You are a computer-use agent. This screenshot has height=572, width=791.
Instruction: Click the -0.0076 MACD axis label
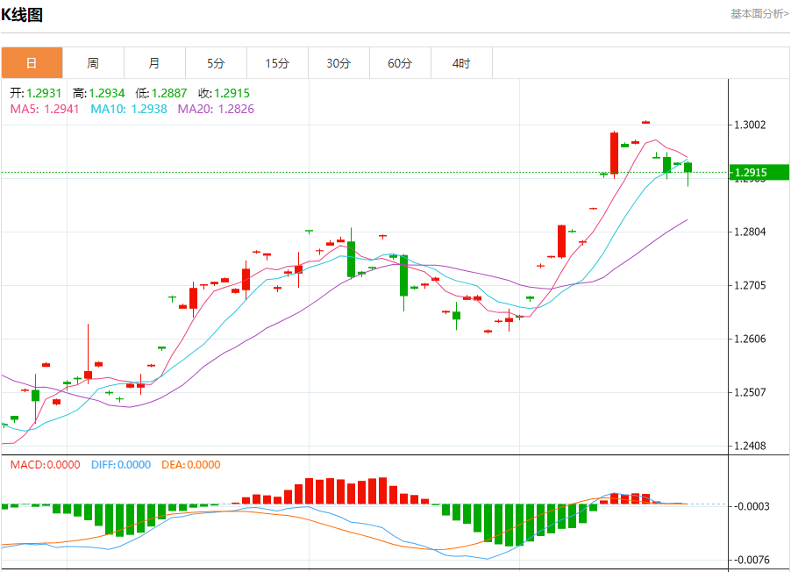click(752, 560)
